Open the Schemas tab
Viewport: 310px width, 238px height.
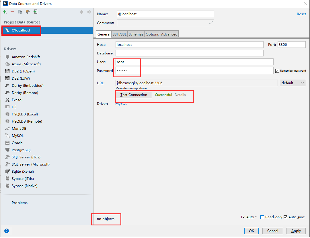click(x=136, y=34)
